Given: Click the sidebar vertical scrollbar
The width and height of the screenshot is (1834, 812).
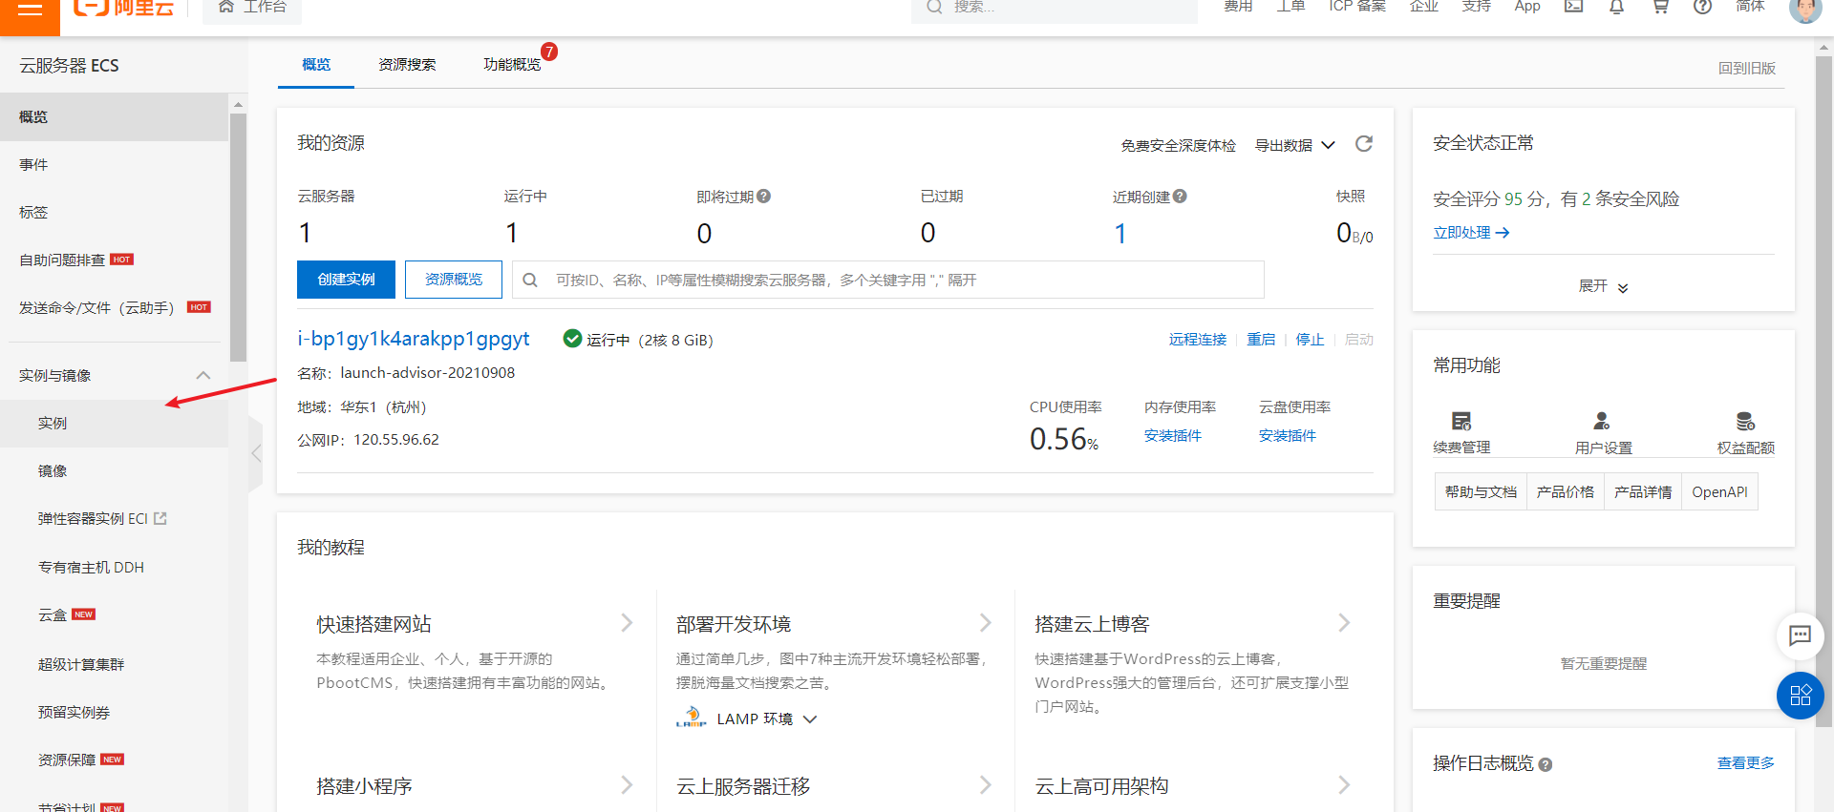Looking at the screenshot, I should [238, 237].
